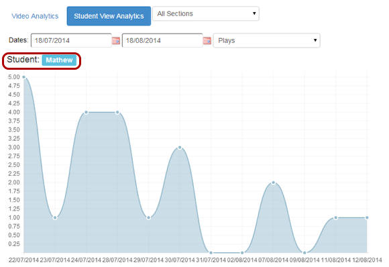
Task: Open the Plays metric dropdown
Action: click(267, 40)
